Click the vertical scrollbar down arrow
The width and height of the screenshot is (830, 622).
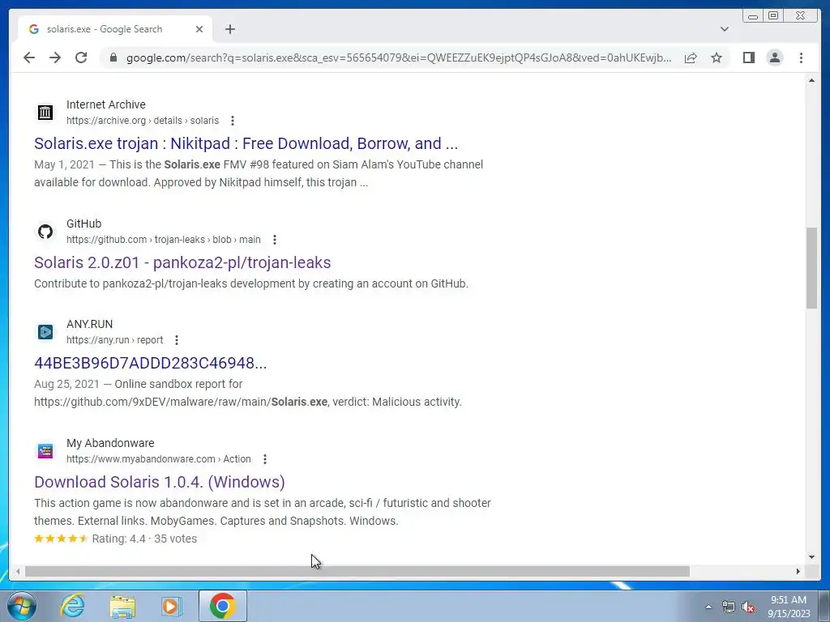coord(811,557)
